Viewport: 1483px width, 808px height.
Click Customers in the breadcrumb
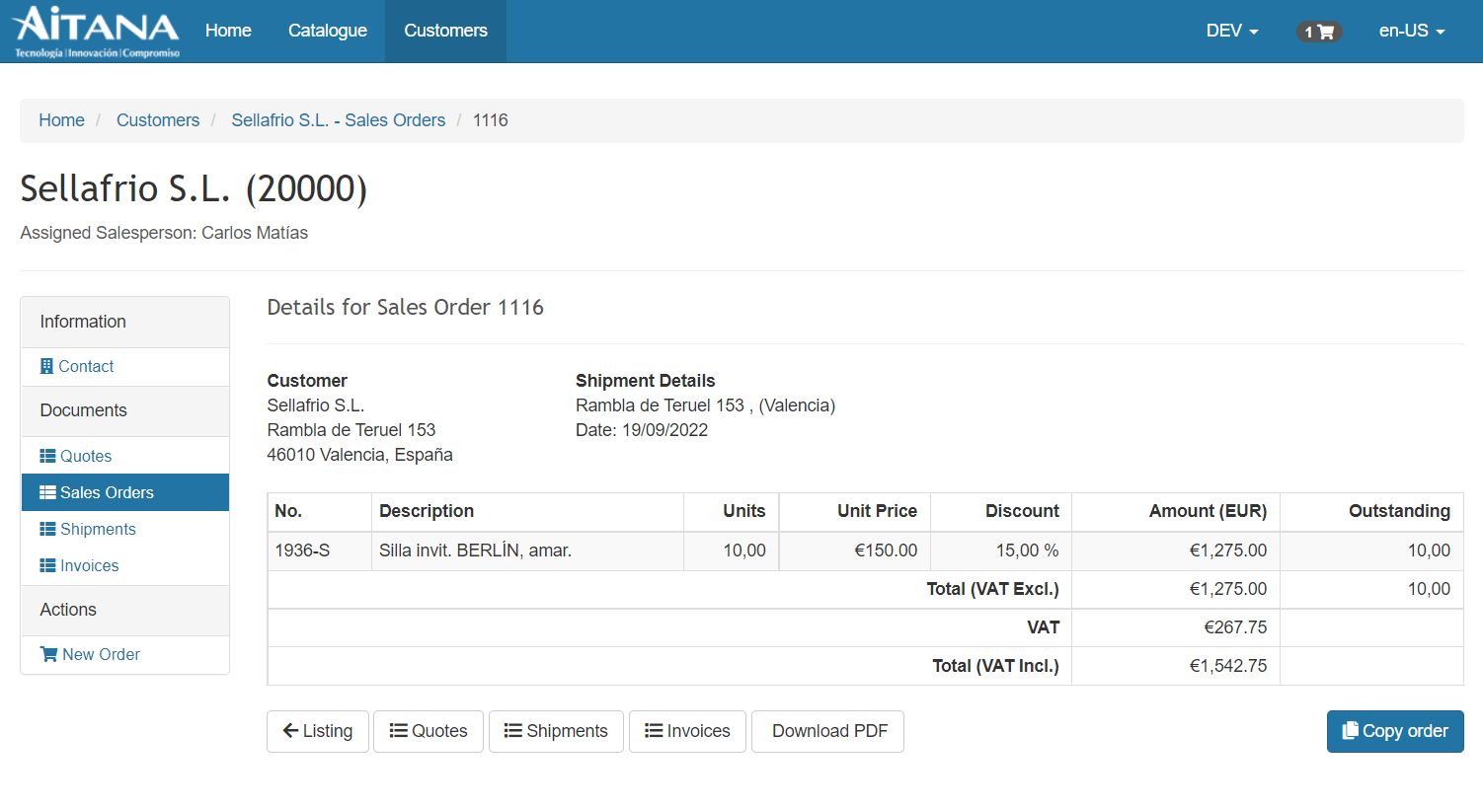point(158,120)
